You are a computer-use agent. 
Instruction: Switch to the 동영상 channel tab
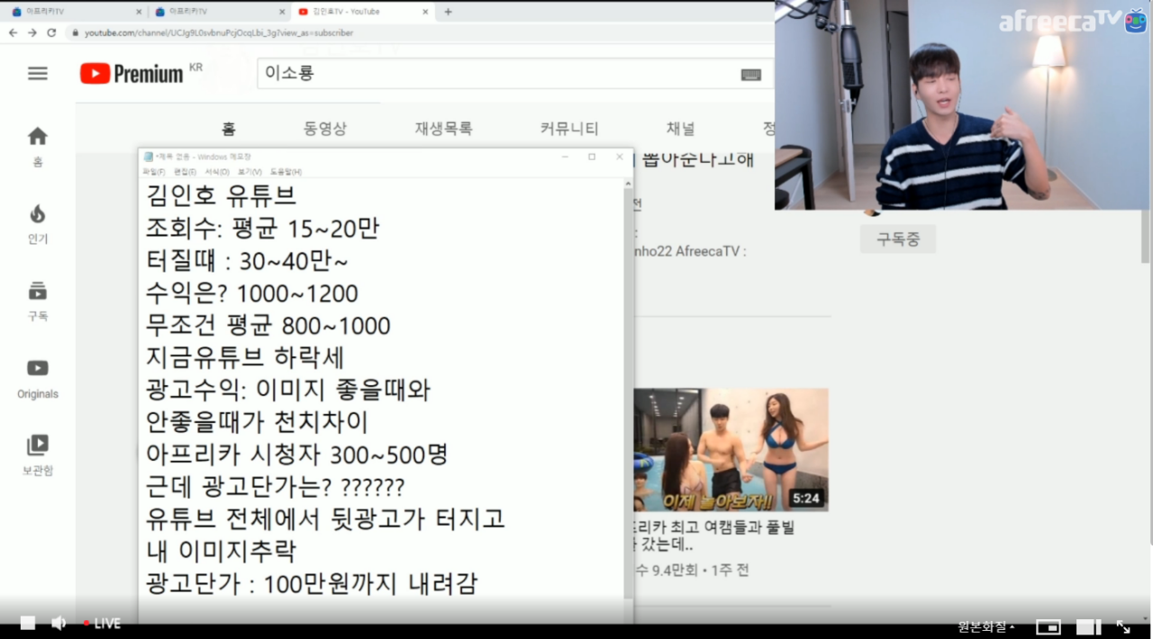[x=325, y=129]
